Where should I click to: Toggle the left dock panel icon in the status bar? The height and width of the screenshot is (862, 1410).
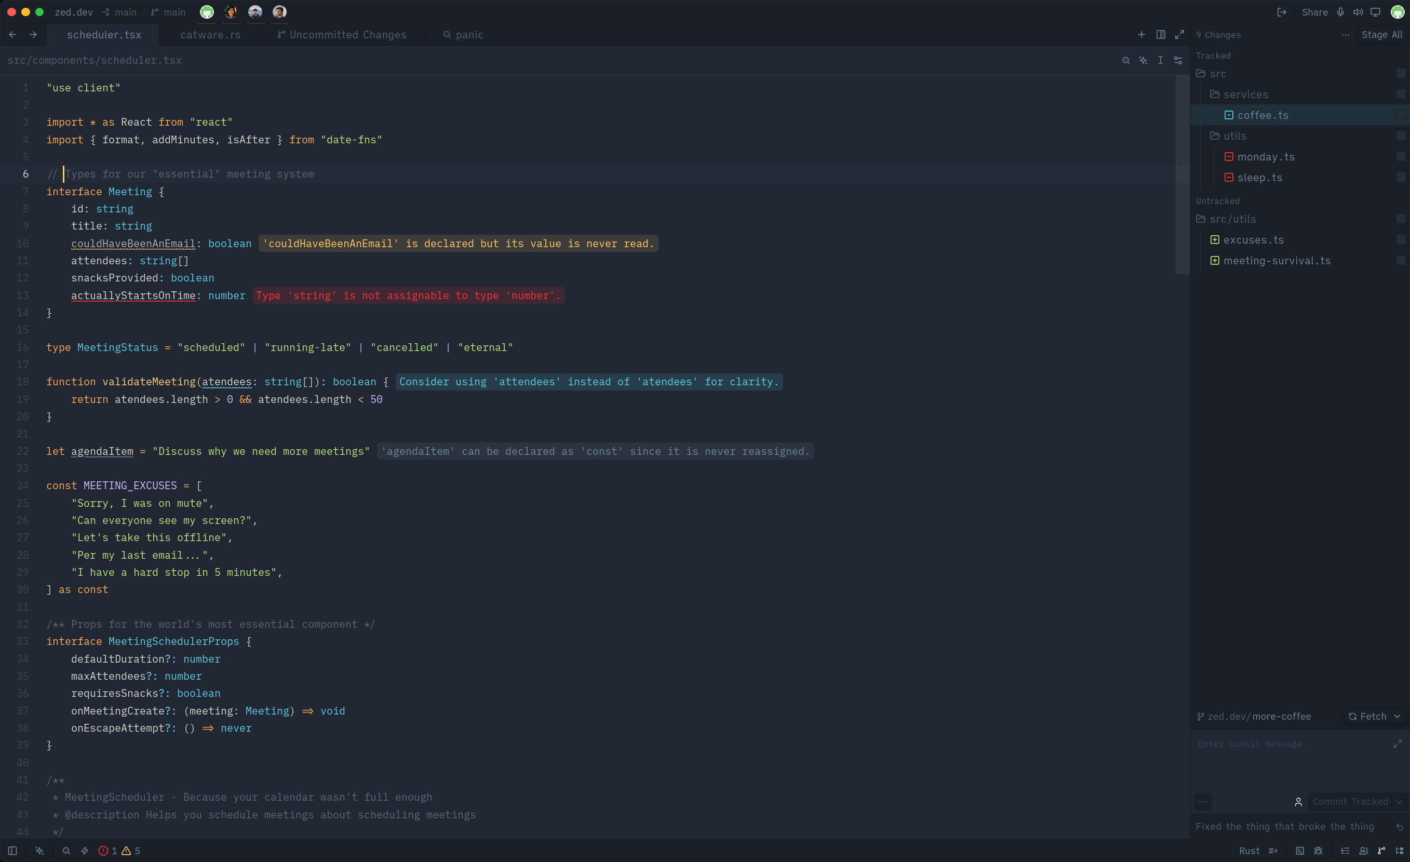12,851
